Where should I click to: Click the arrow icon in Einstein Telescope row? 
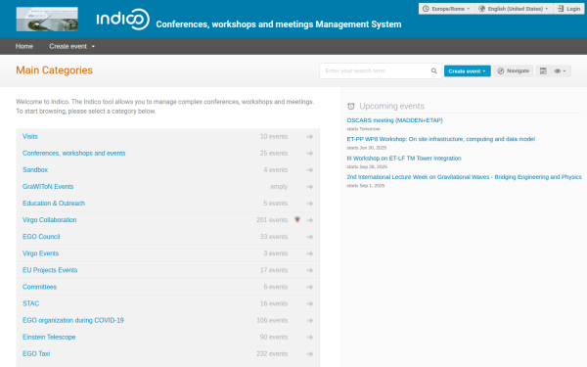tap(309, 337)
